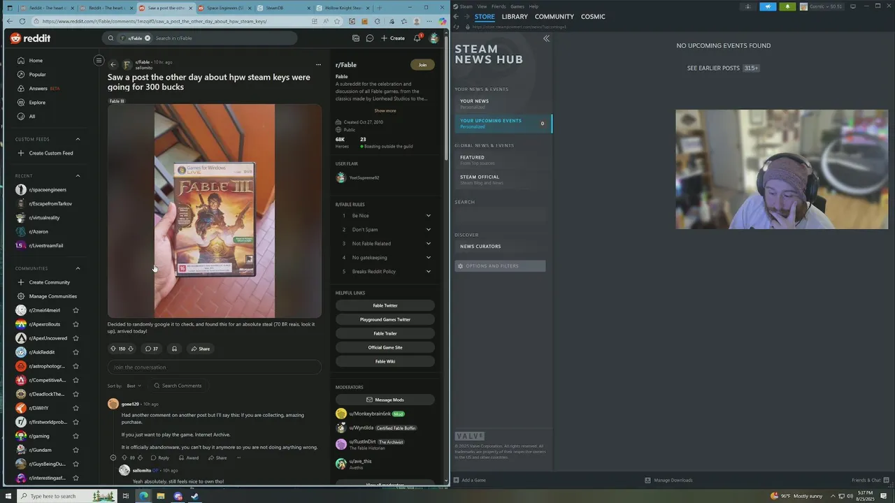This screenshot has width=895, height=503.
Task: Click the Message Mods button
Action: tap(385, 400)
